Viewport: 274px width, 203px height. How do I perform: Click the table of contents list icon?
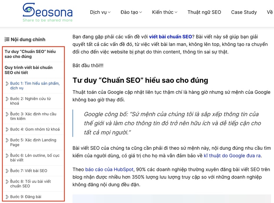click(7, 40)
